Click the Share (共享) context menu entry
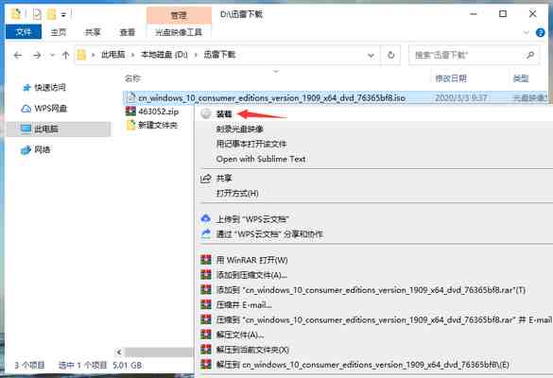The image size is (553, 378). pyautogui.click(x=224, y=178)
